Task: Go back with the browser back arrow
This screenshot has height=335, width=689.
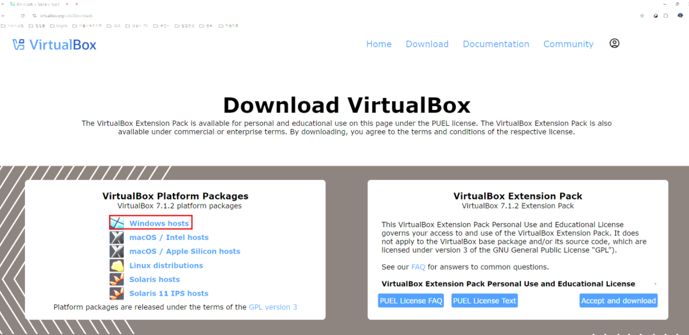Action: coord(3,16)
